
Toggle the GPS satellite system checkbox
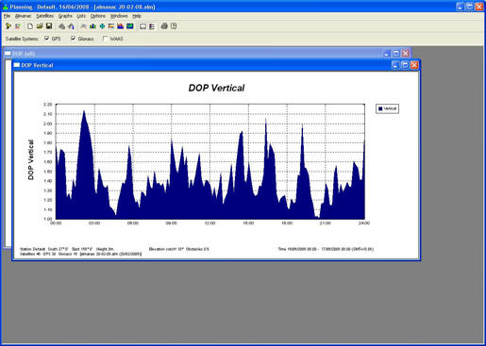[47, 39]
